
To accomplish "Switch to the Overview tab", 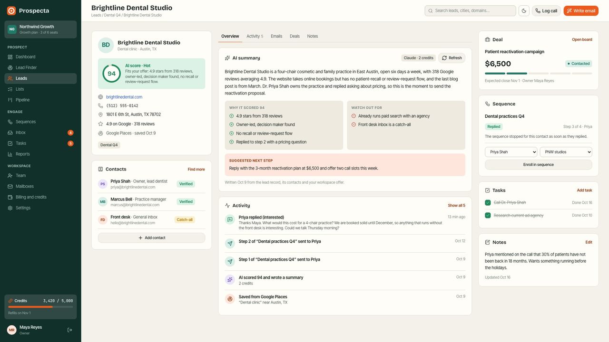I will 230,37.
